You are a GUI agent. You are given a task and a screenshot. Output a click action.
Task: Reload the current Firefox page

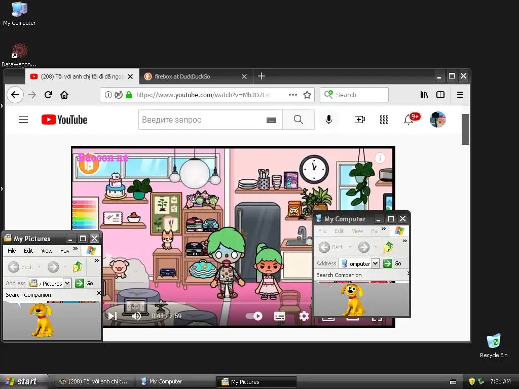click(48, 95)
